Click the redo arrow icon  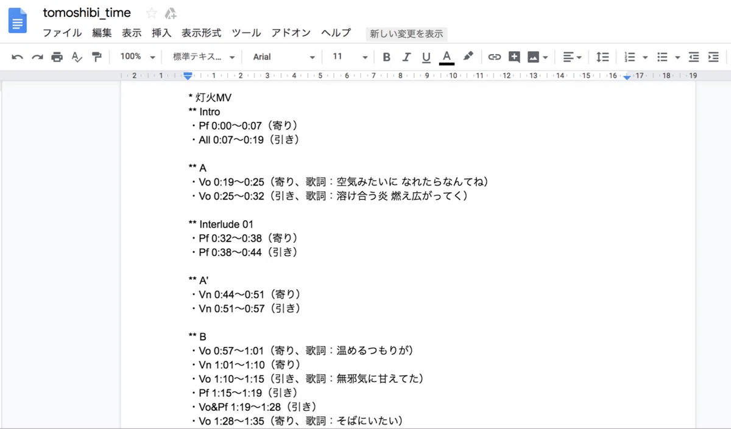coord(37,57)
